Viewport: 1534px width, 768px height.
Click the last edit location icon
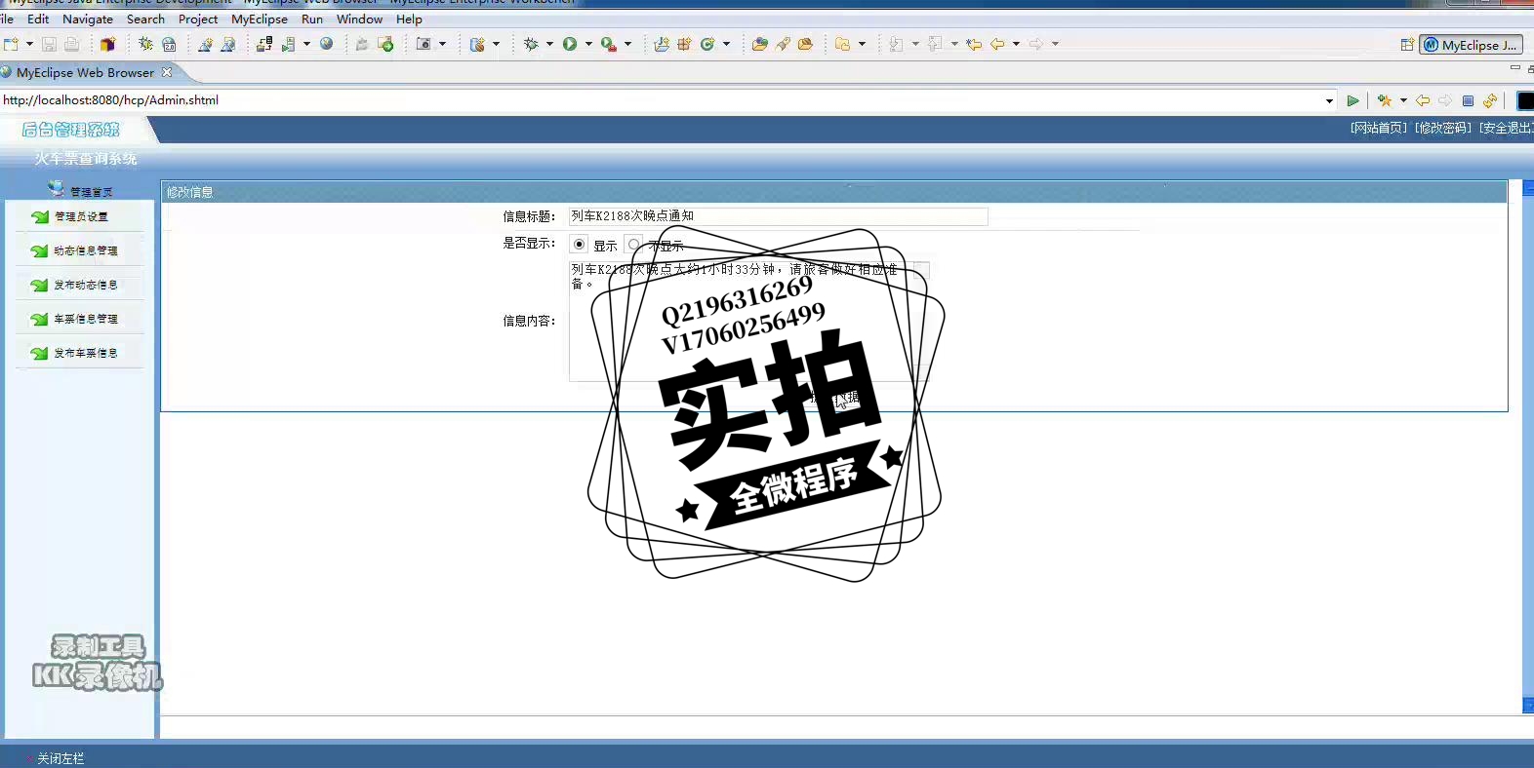click(974, 44)
